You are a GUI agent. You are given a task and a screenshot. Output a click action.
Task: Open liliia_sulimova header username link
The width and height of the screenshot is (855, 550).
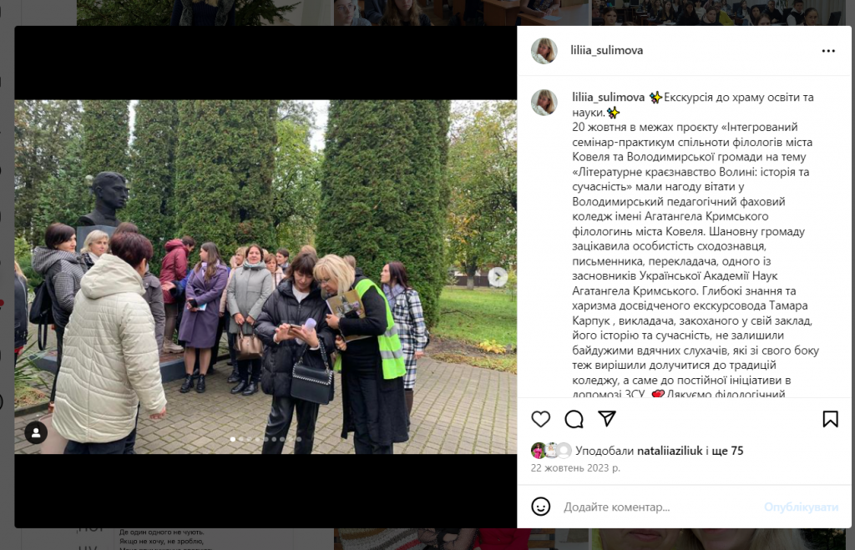click(606, 50)
